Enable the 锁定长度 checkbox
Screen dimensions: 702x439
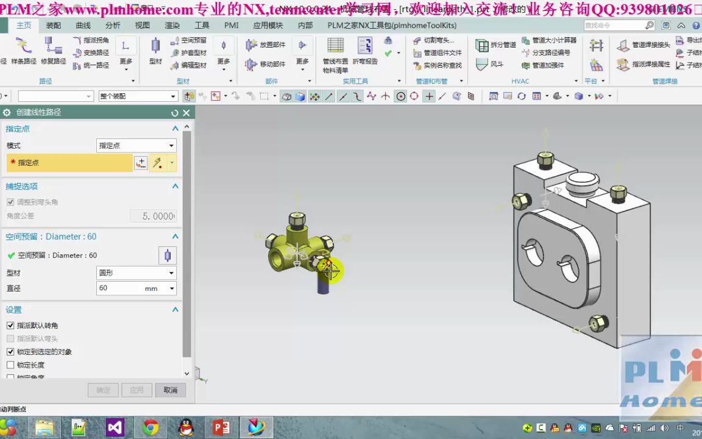10,365
